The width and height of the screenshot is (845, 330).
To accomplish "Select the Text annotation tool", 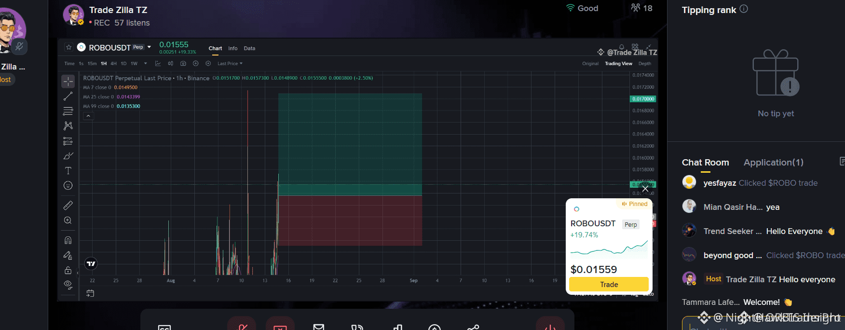I will point(68,171).
